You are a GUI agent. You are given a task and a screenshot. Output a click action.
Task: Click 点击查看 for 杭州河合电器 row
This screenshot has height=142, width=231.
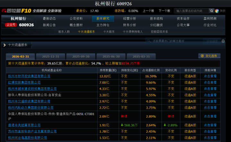point(210,138)
